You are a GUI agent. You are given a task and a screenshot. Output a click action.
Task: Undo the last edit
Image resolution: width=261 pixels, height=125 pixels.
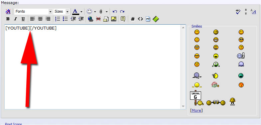115,11
